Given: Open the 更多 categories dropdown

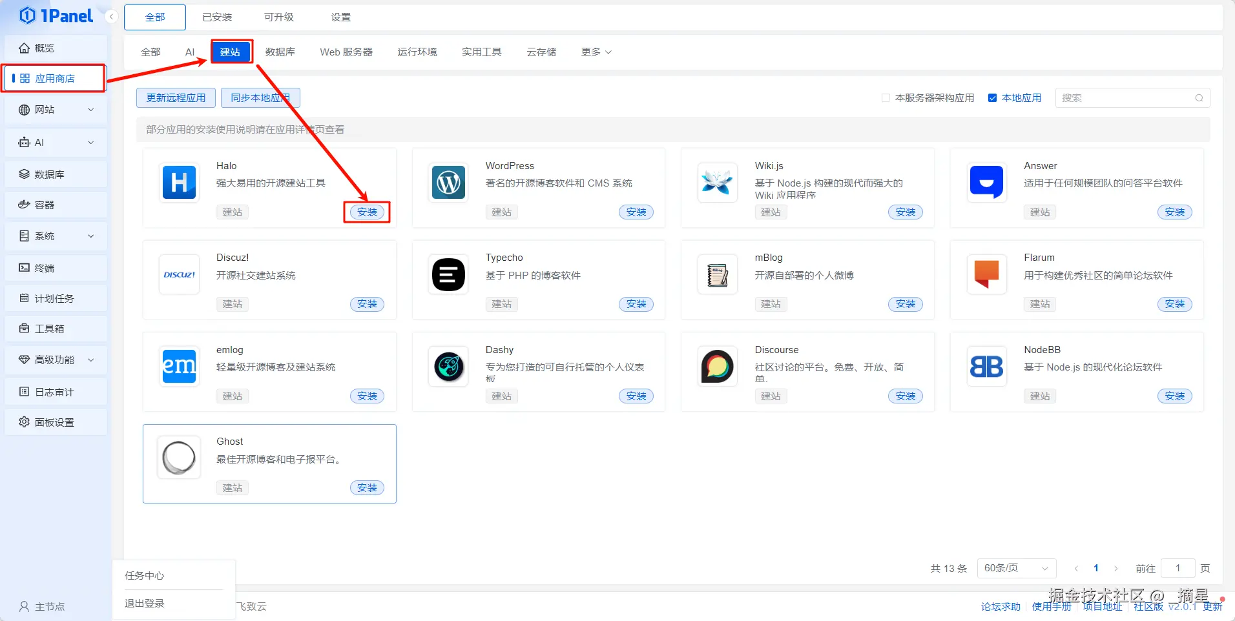Looking at the screenshot, I should click(596, 52).
